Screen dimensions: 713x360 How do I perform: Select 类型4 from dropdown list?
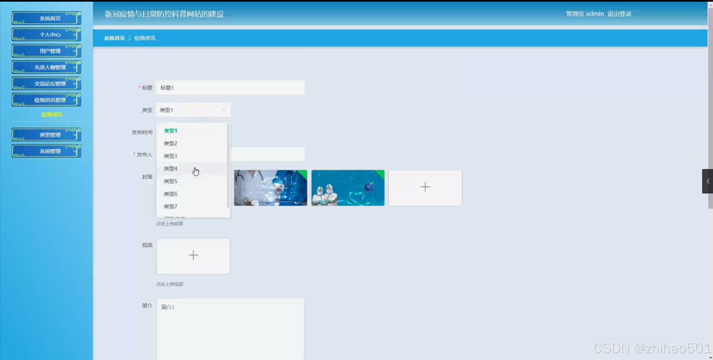[170, 168]
